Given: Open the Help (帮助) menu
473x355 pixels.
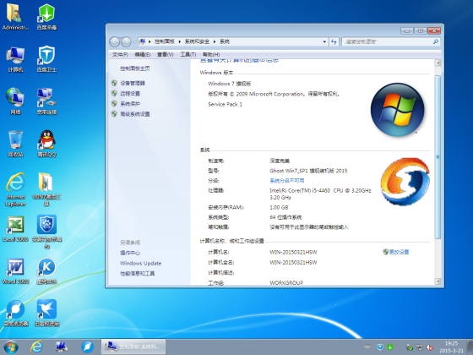Looking at the screenshot, I should [x=211, y=54].
